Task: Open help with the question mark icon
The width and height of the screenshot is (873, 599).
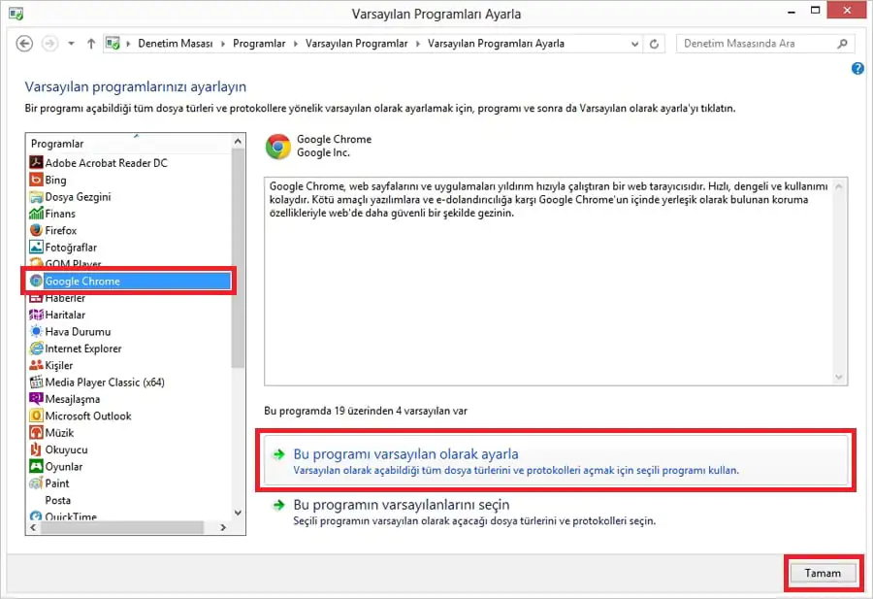Action: [x=857, y=69]
